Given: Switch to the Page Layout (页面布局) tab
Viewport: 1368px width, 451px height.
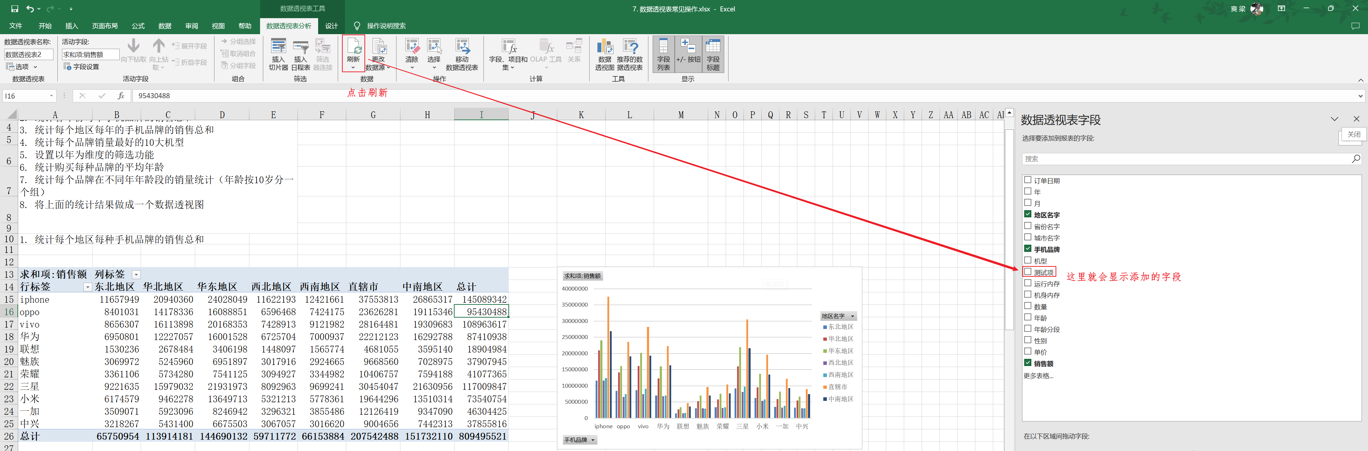Looking at the screenshot, I should pyautogui.click(x=105, y=26).
